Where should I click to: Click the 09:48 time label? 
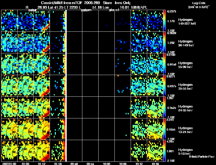click(x=74, y=164)
